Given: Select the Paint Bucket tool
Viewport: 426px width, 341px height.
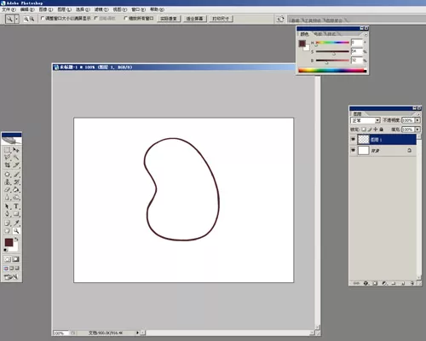Looking at the screenshot, I should pos(16,189).
